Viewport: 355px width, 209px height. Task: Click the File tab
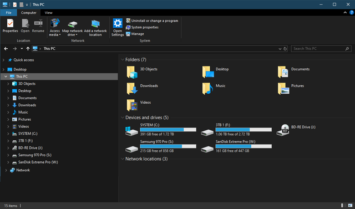(x=9, y=13)
